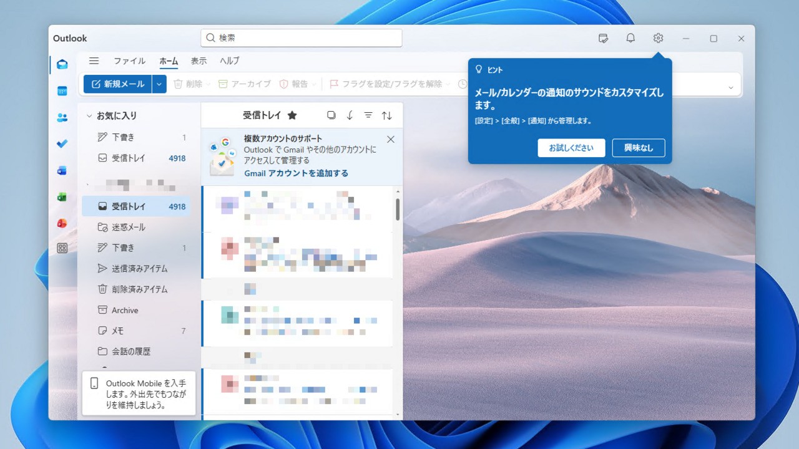Open the dropdown arrow beside 新規メール
Image resolution: width=799 pixels, height=449 pixels.
tap(159, 84)
